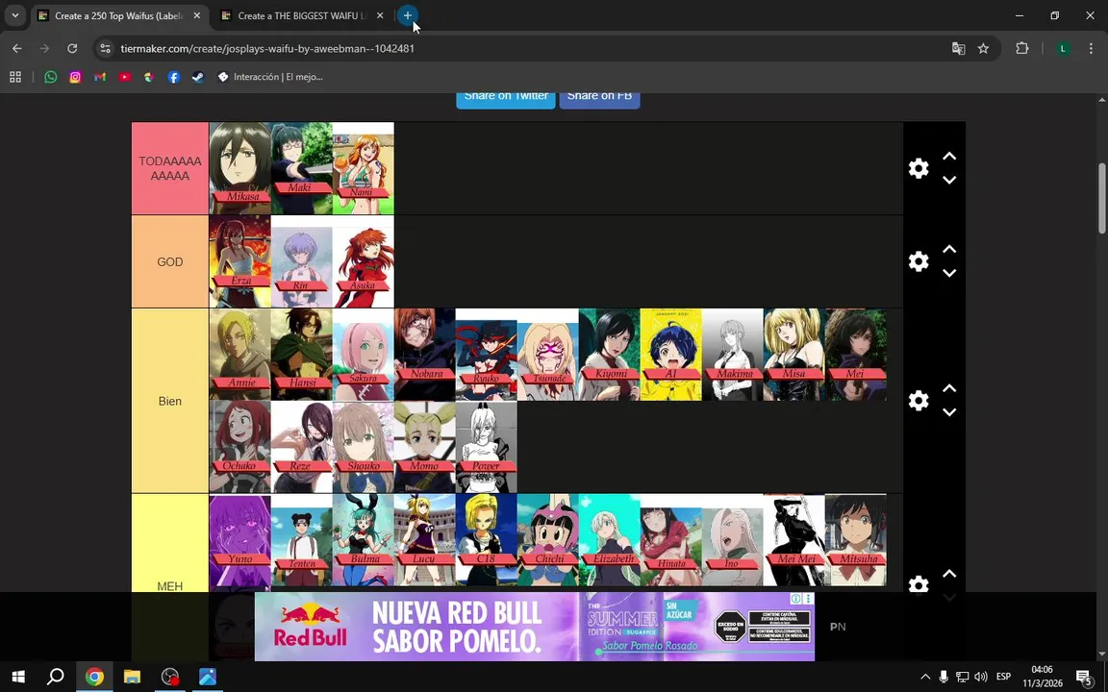Image resolution: width=1108 pixels, height=692 pixels.
Task: Open settings gear for GOD row
Action: coord(918,261)
